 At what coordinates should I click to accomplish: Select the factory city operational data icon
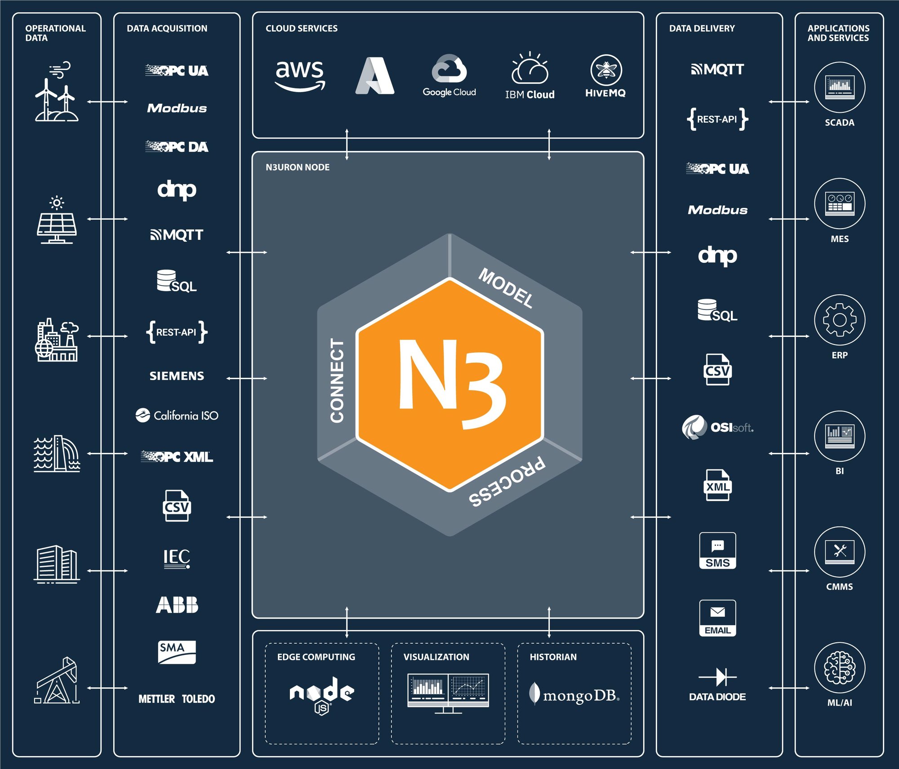point(57,340)
